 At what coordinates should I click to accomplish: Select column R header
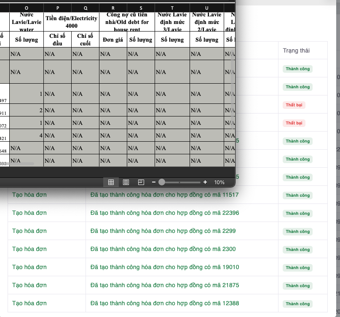(x=113, y=8)
